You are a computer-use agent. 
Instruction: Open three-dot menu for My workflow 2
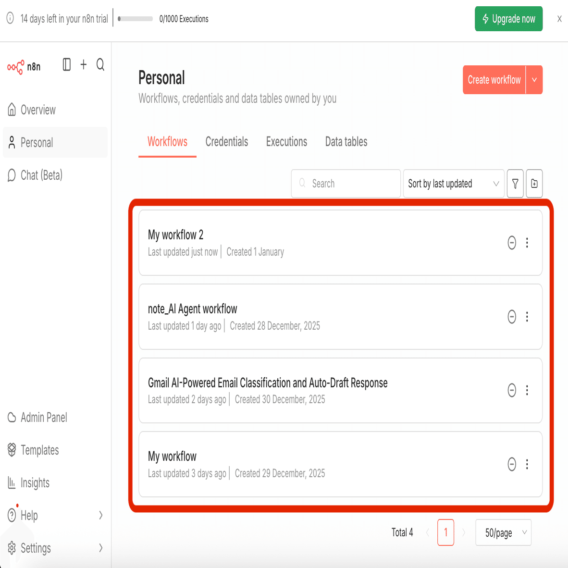(x=527, y=243)
